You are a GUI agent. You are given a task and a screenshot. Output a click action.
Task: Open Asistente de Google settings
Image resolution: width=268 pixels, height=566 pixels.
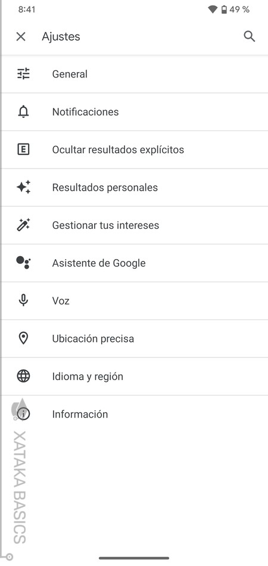[134, 263]
